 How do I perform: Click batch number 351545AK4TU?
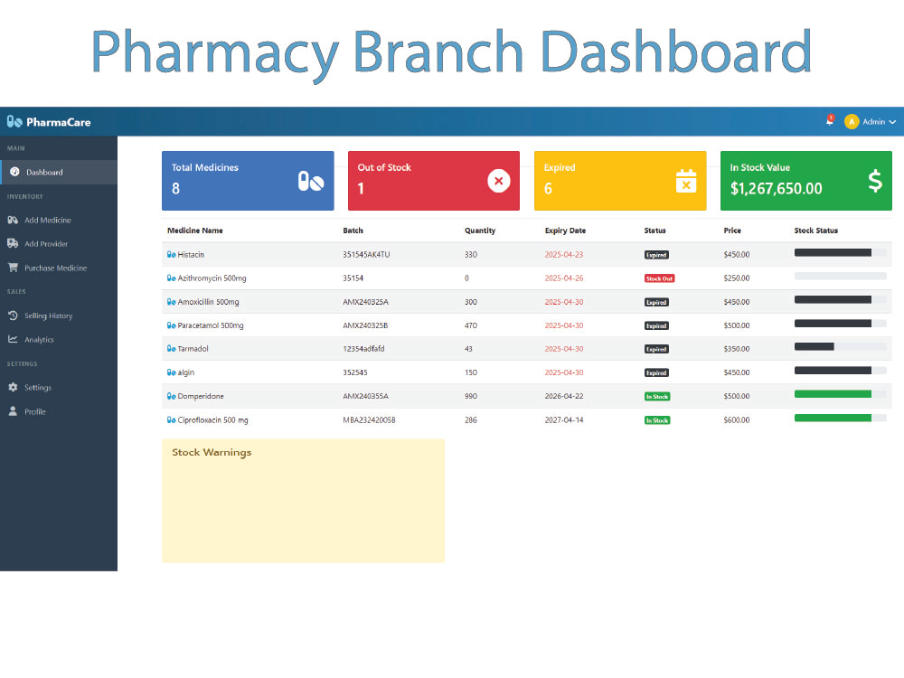click(366, 254)
